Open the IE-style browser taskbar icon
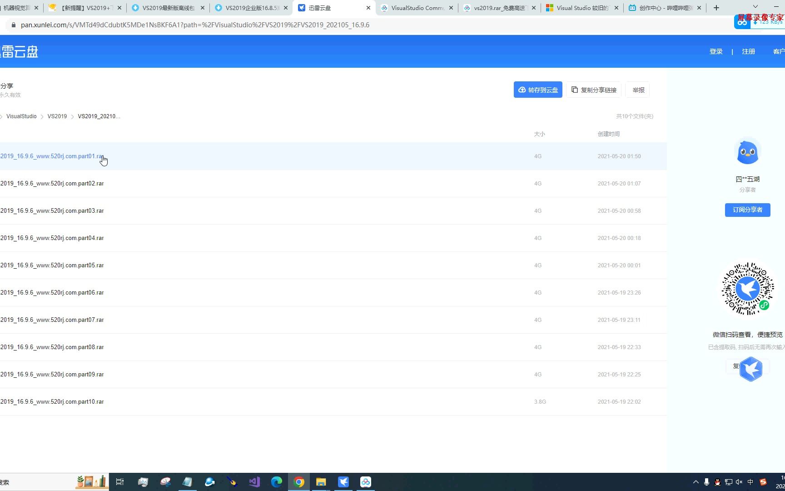The image size is (785, 491). pyautogui.click(x=209, y=482)
